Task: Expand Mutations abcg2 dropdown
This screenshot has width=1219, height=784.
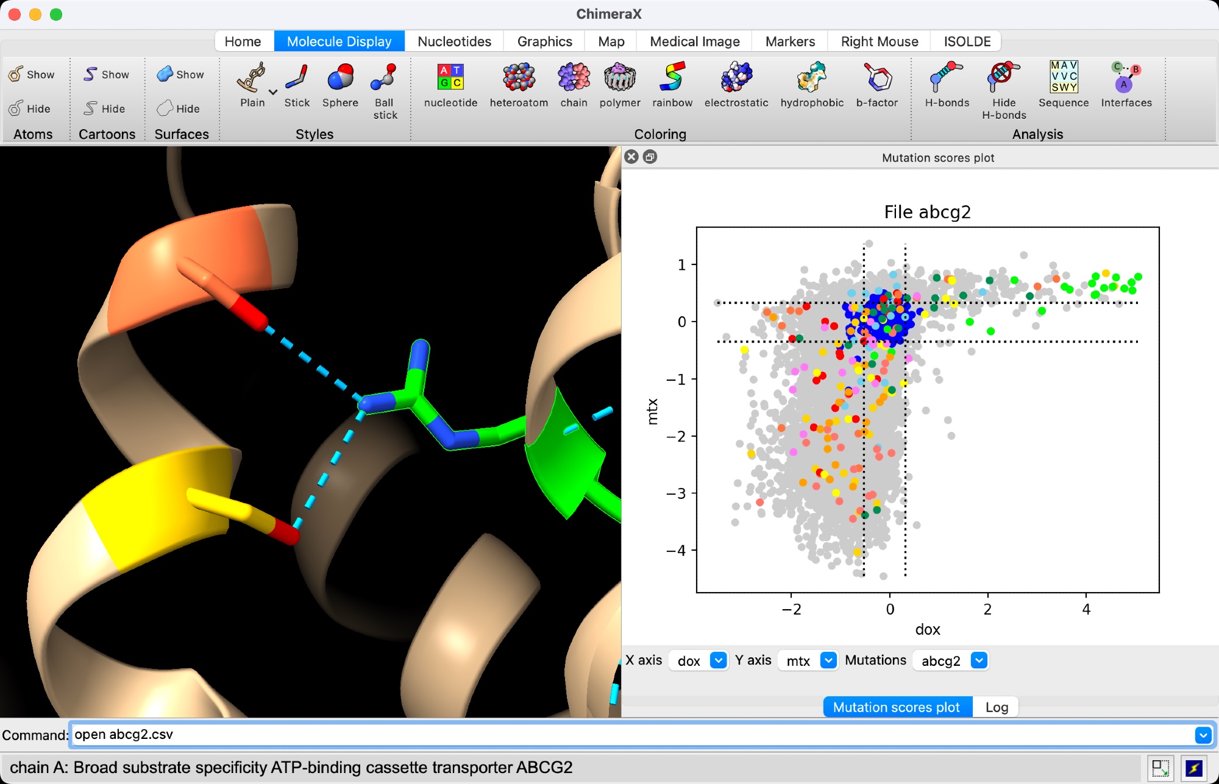Action: click(979, 660)
